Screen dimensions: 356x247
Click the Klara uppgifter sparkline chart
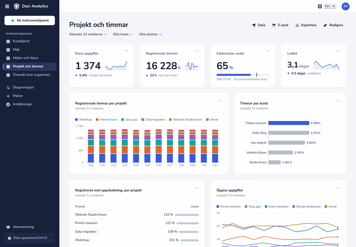(116, 66)
